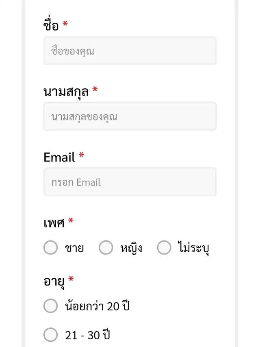Select the ไม่ระบุ (unspecified) gender radio circle
This screenshot has height=347, width=260.
164,247
